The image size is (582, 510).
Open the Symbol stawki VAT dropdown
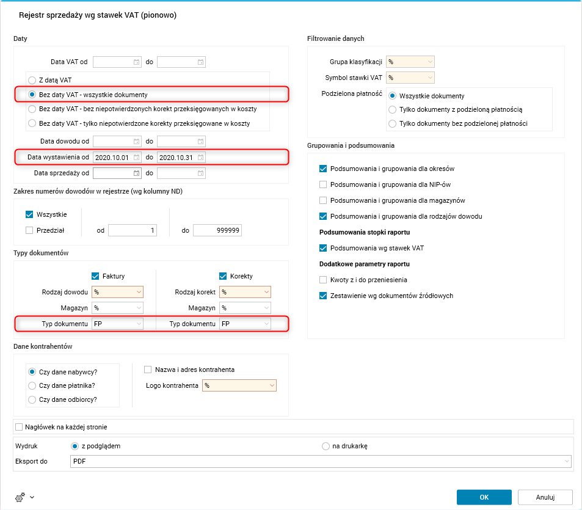[431, 78]
